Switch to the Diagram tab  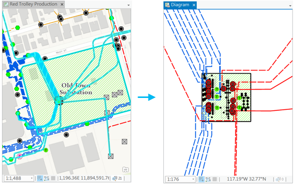[180, 5]
